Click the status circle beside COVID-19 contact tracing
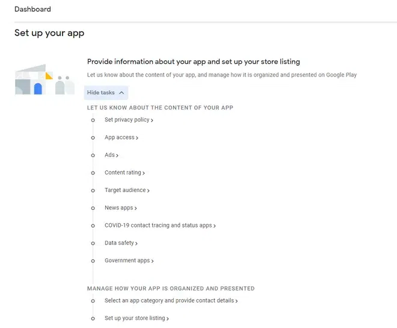 [x=93, y=226]
